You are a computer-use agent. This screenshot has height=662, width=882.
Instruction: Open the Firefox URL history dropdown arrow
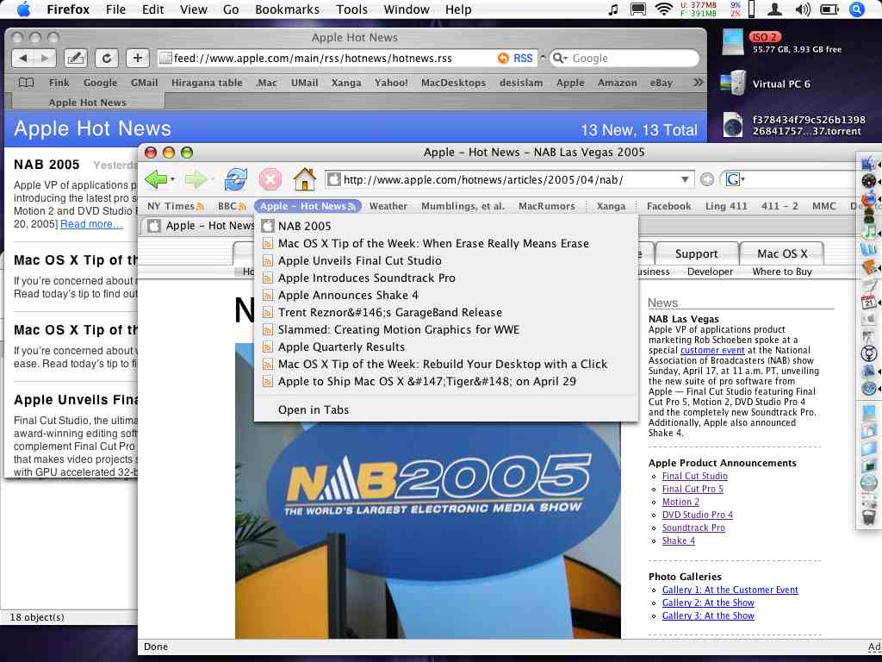point(685,179)
